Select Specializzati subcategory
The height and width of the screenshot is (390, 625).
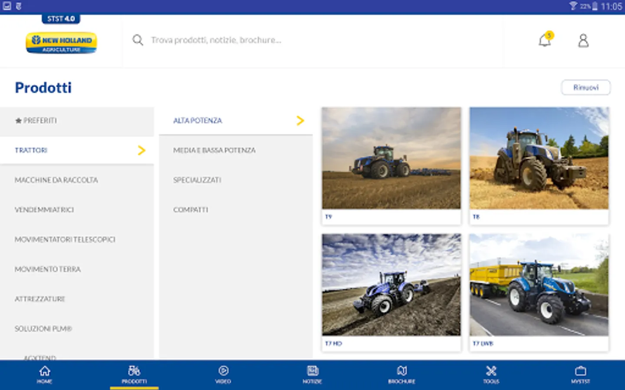point(236,180)
